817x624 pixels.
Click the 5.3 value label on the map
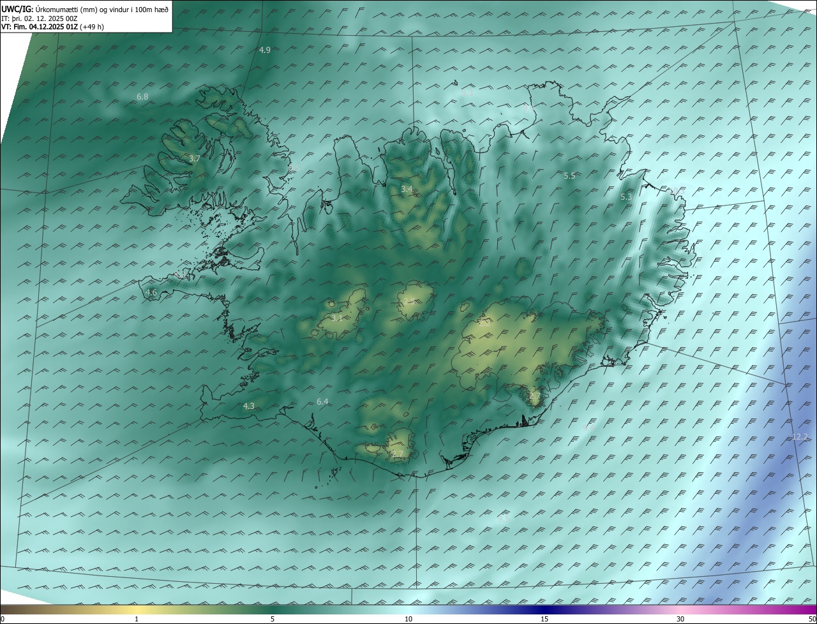pyautogui.click(x=626, y=197)
